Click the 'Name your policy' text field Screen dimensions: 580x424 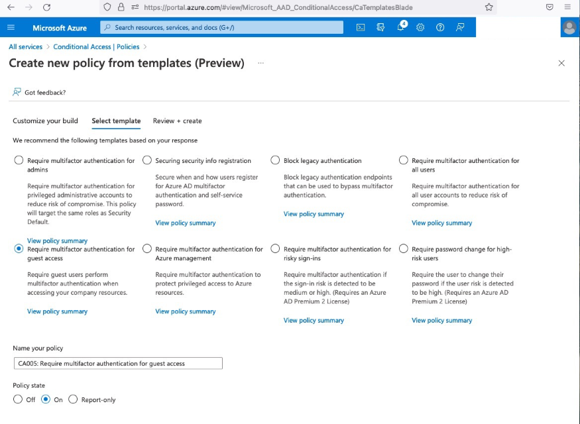tap(118, 363)
